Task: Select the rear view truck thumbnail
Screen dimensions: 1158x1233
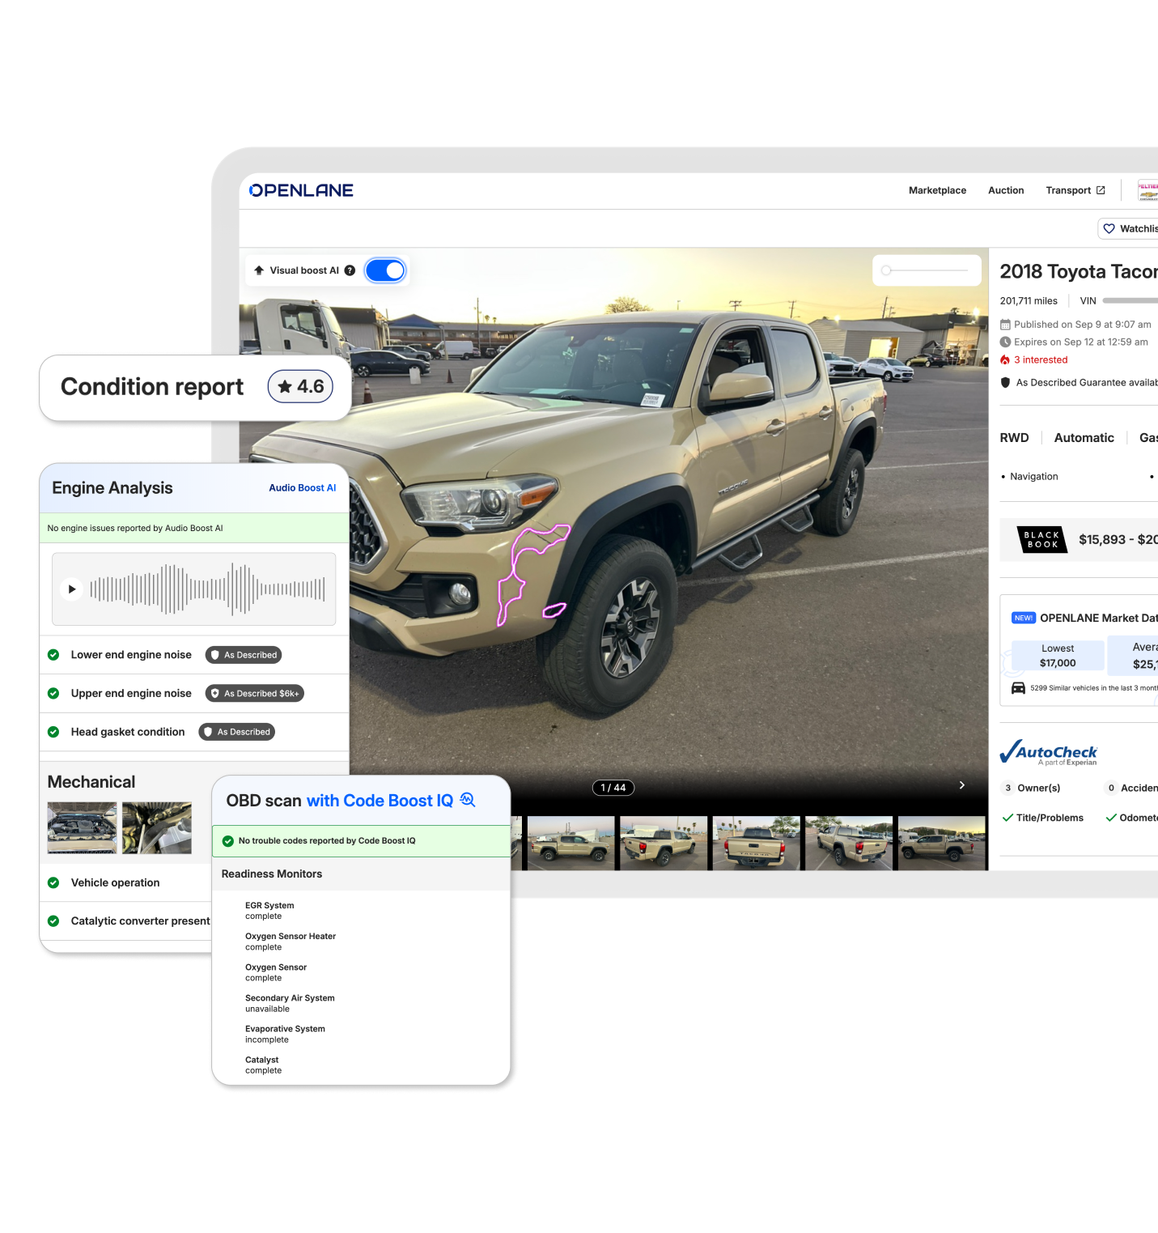Action: tap(756, 843)
